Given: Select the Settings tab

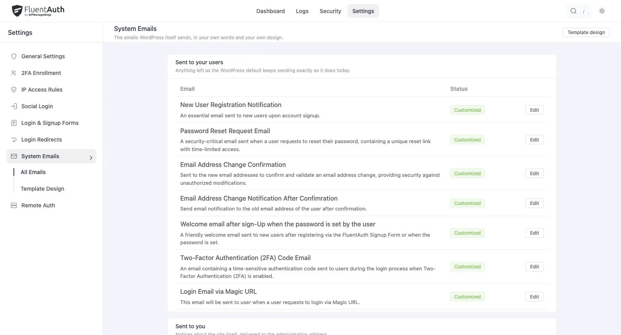Looking at the screenshot, I should (363, 11).
